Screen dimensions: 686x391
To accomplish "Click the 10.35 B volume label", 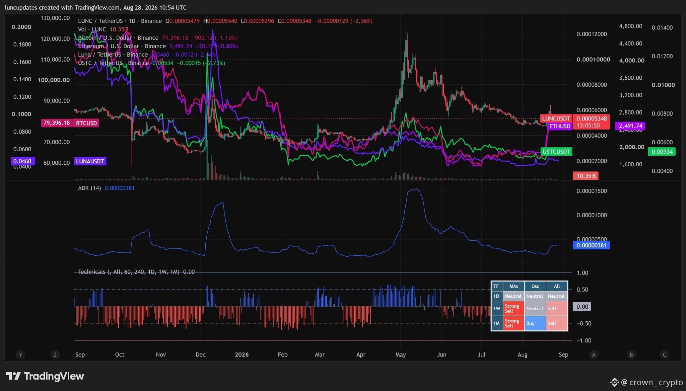I will 586,176.
